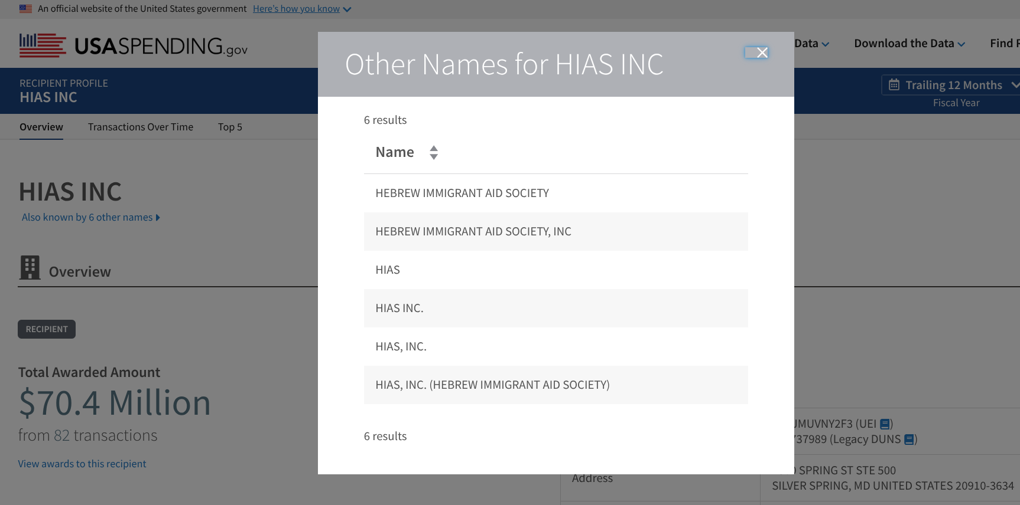Open the Data menu chevron in the header
The image size is (1020, 505).
pyautogui.click(x=826, y=44)
